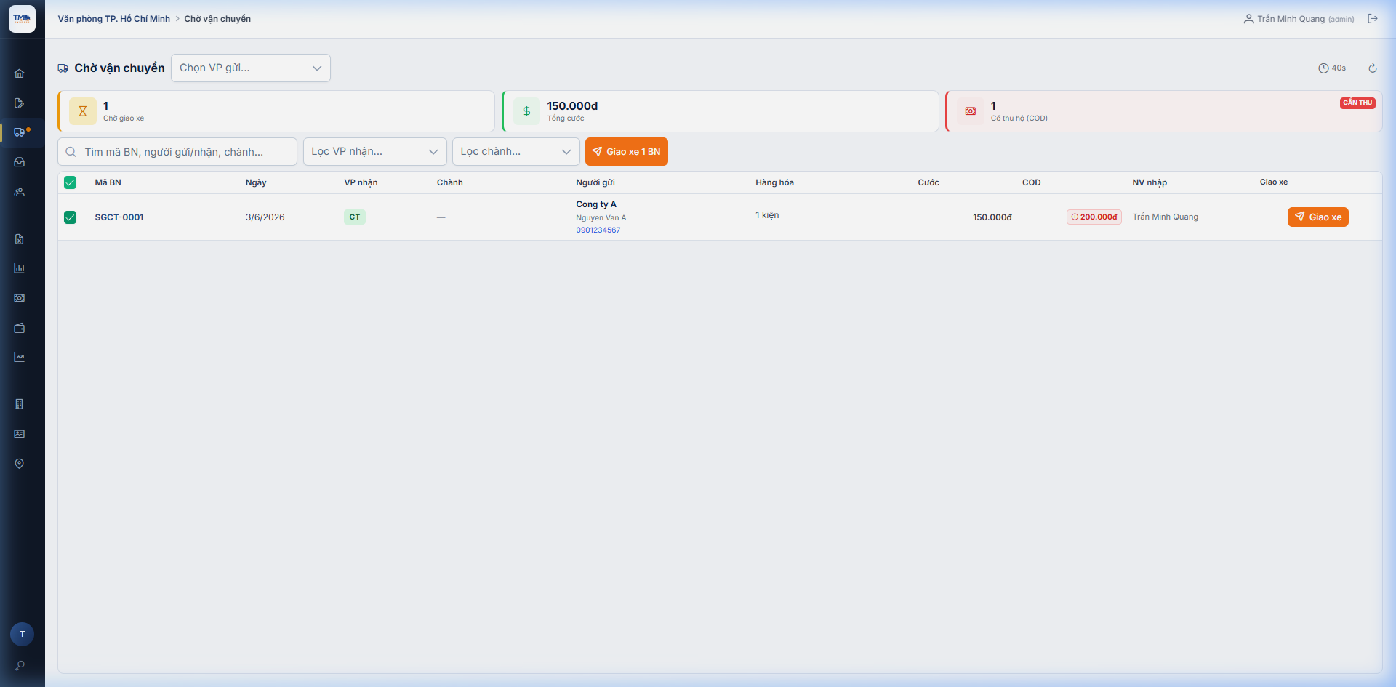
Task: Click the Chành column header
Action: 450,182
